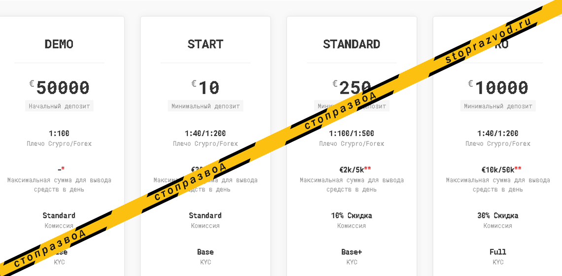Click the 10% Скидка commission text
562x276 pixels.
351,215
